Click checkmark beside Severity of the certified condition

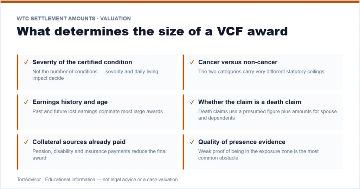pyautogui.click(x=26, y=62)
